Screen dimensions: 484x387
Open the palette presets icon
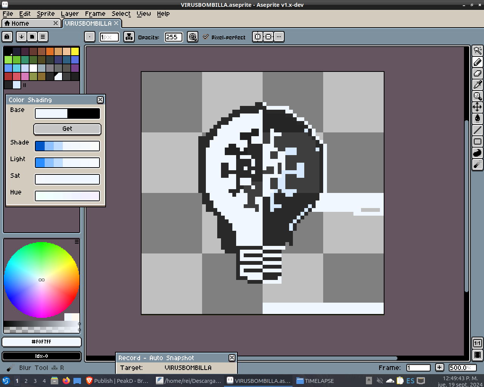pyautogui.click(x=32, y=37)
